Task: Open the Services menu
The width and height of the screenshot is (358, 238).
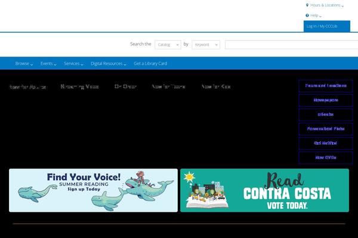Action: pyautogui.click(x=73, y=64)
